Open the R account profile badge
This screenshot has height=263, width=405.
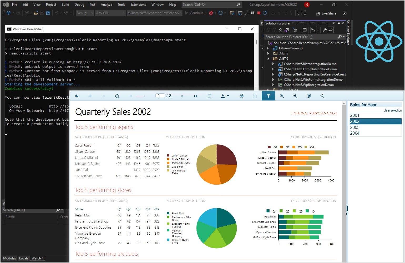click(x=307, y=4)
